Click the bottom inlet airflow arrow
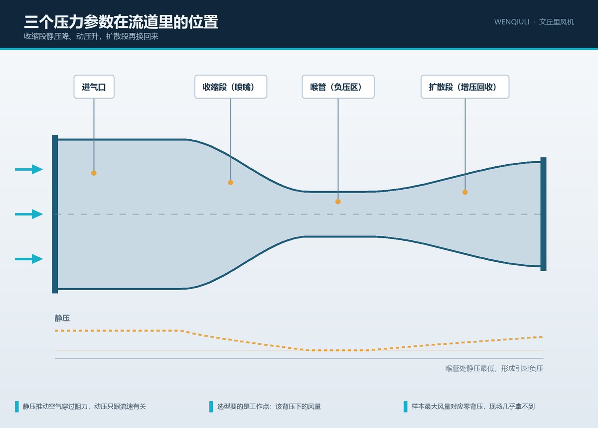Screen dimensions: 598x428 click(29, 259)
